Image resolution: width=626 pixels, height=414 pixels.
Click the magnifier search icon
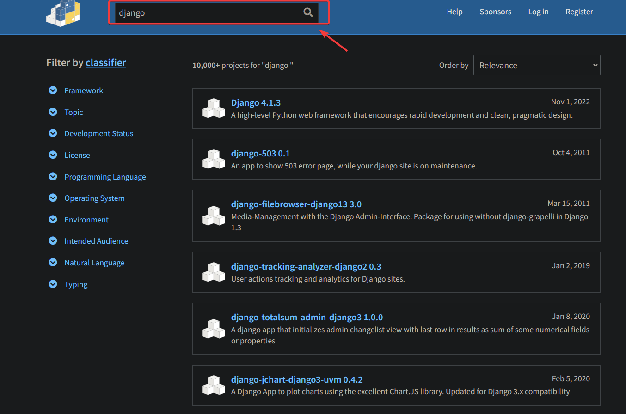308,12
